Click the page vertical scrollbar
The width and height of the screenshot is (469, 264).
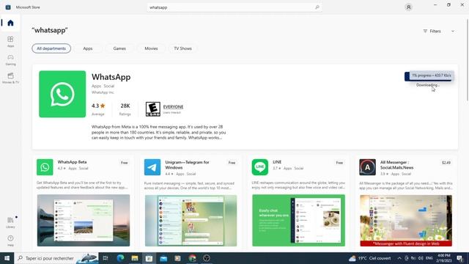[468, 60]
